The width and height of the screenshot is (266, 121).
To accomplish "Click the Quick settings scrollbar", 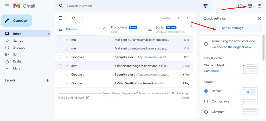I will 263,48.
